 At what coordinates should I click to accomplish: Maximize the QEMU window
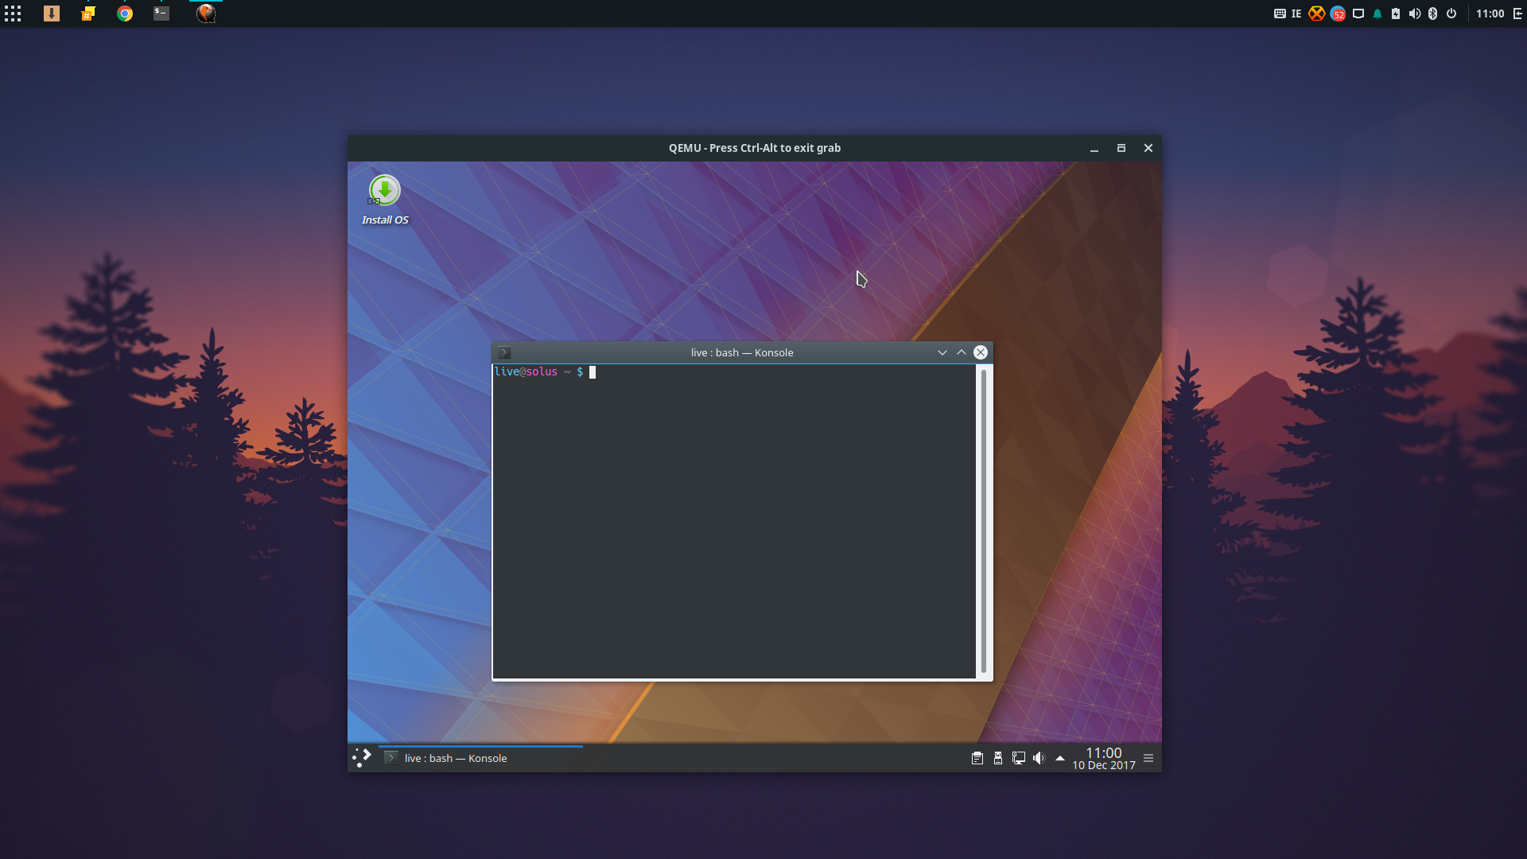pyautogui.click(x=1121, y=149)
